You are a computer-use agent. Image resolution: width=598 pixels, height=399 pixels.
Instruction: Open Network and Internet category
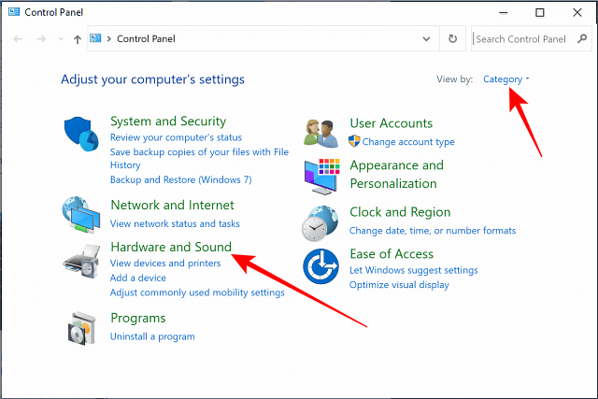click(x=172, y=206)
